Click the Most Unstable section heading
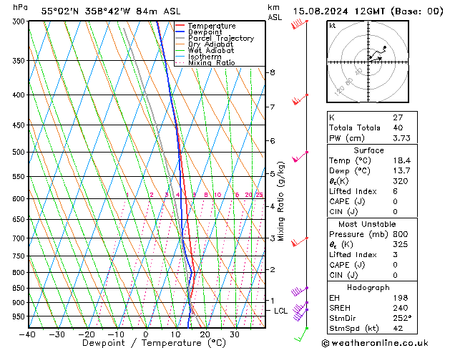The width and height of the screenshot is (450, 348). 367,224
